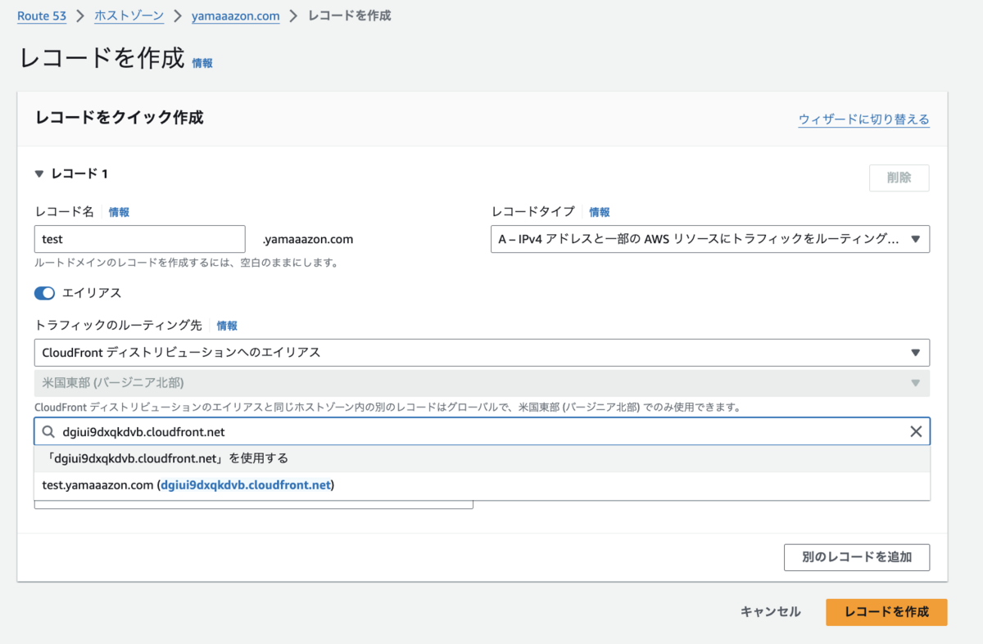The height and width of the screenshot is (644, 983).
Task: Open the レコードタイプ dropdown
Action: pyautogui.click(x=710, y=239)
